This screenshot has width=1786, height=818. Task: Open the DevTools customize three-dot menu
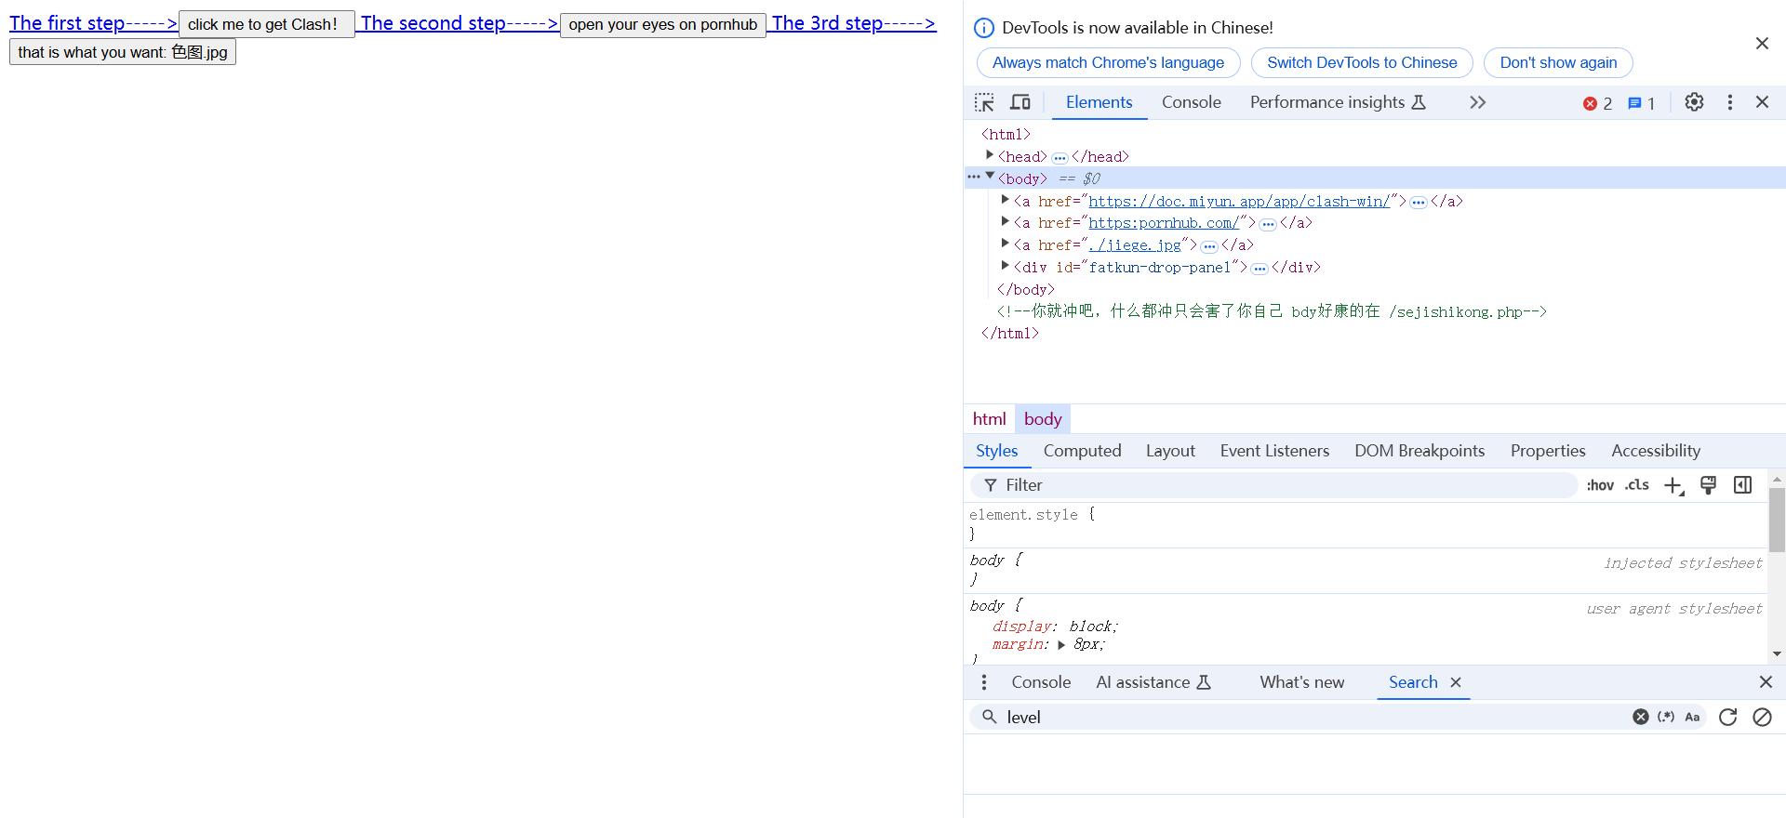[x=1729, y=102]
